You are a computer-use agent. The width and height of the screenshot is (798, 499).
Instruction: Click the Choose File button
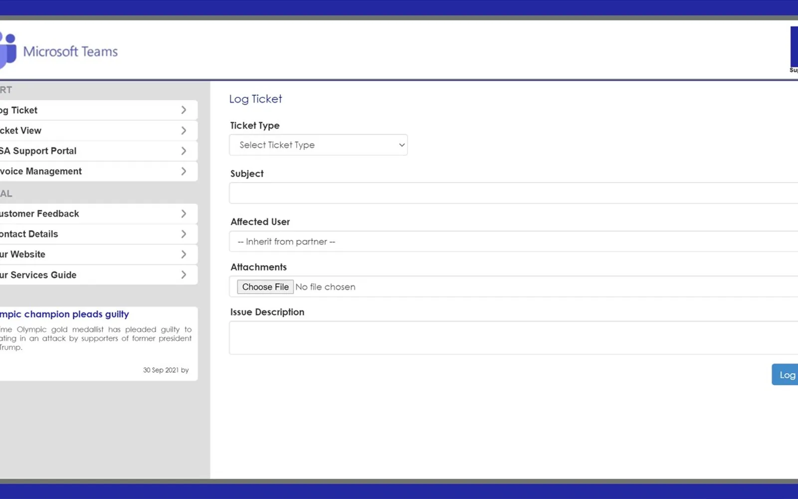click(265, 287)
